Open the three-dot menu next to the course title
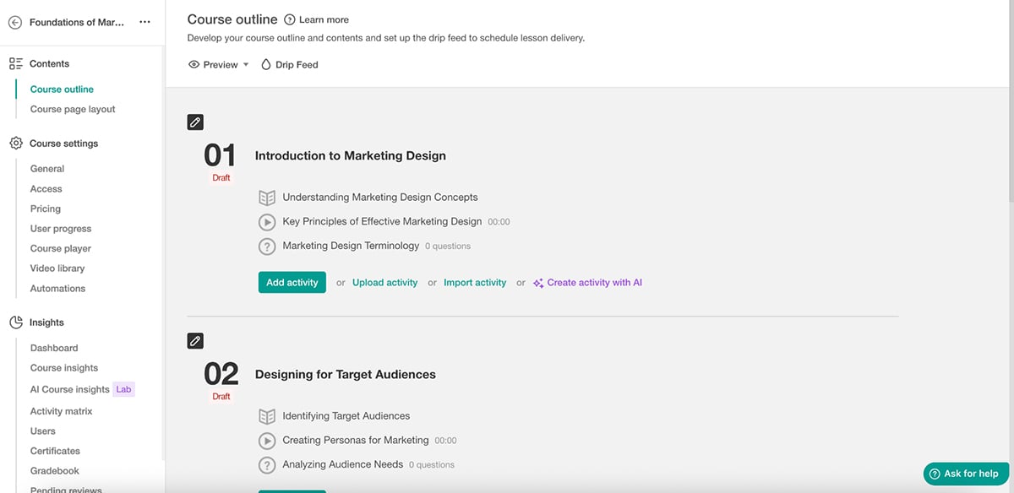 [x=144, y=21]
